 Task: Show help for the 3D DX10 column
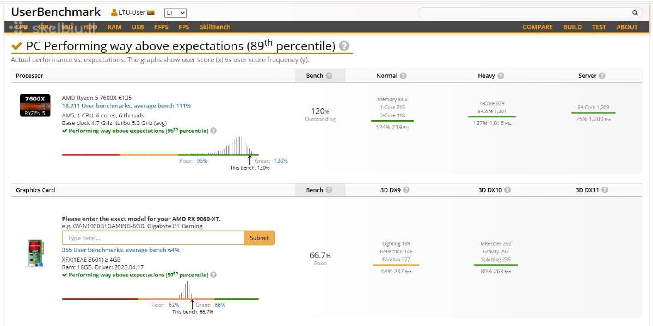(x=507, y=190)
